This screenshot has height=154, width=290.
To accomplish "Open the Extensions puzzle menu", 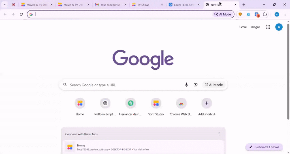I will tap(265, 14).
